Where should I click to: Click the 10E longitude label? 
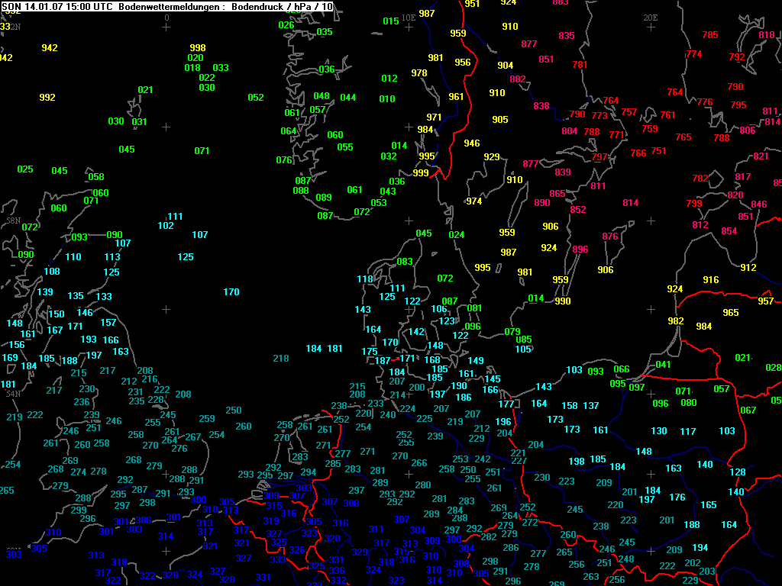click(x=409, y=16)
